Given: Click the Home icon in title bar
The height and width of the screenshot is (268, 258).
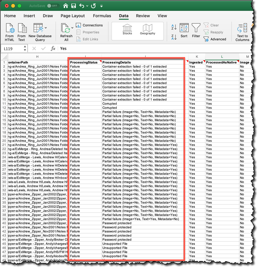Looking at the screenshot, I should 66,6.
